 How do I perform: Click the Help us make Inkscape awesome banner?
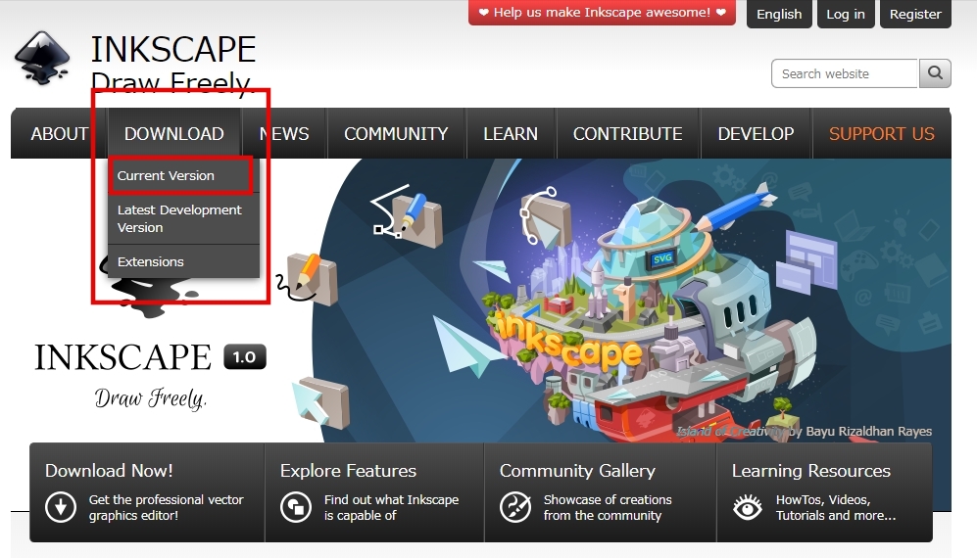(602, 13)
